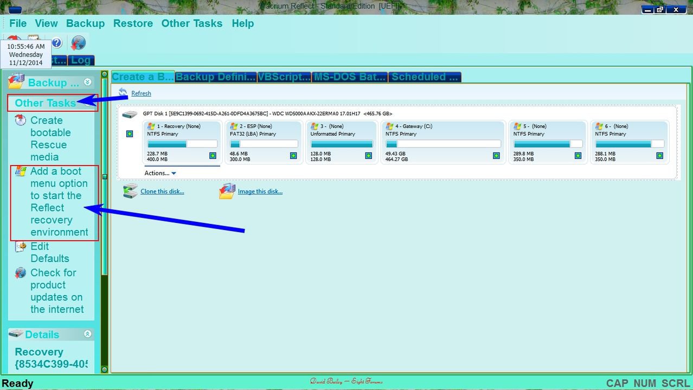The image size is (693, 390).
Task: Click the Clone this disk... link
Action: 162,191
